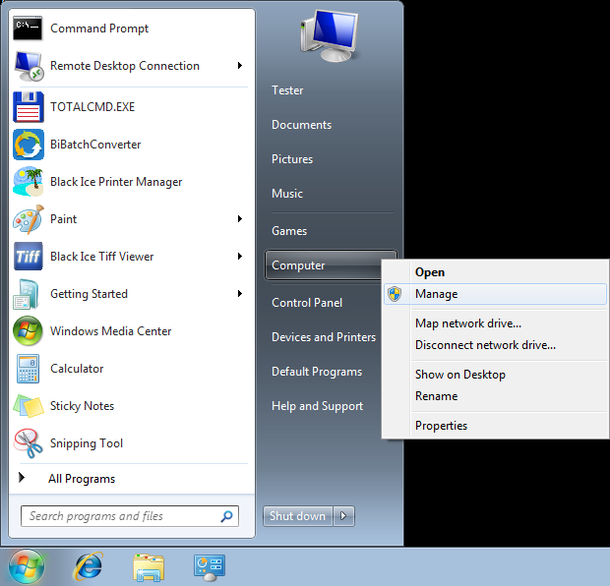Choose Manage from the context menu
This screenshot has width=610, height=586.
[x=495, y=294]
